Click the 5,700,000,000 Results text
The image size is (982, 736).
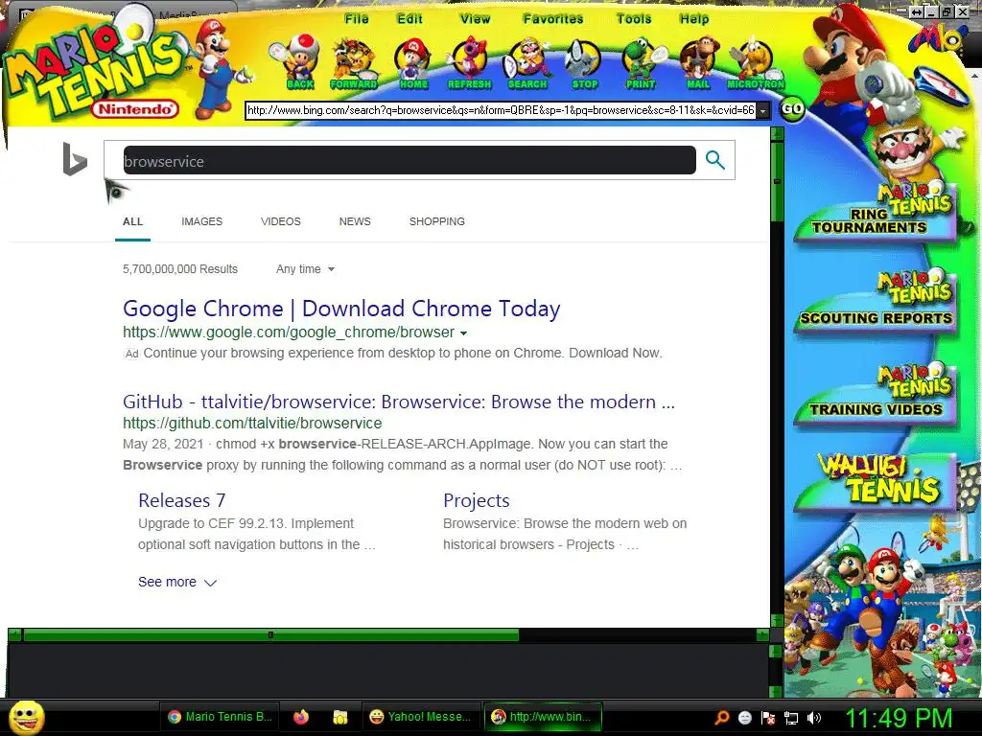click(180, 269)
